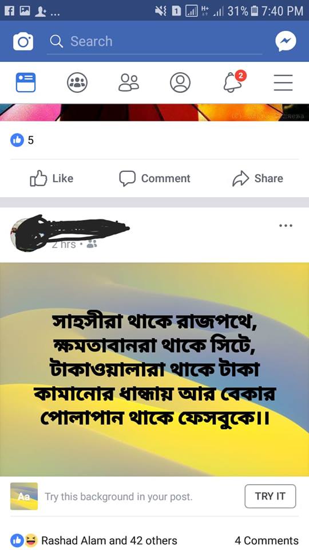Switch to News Feed tab
Image resolution: width=309 pixels, height=550 pixels.
click(26, 82)
